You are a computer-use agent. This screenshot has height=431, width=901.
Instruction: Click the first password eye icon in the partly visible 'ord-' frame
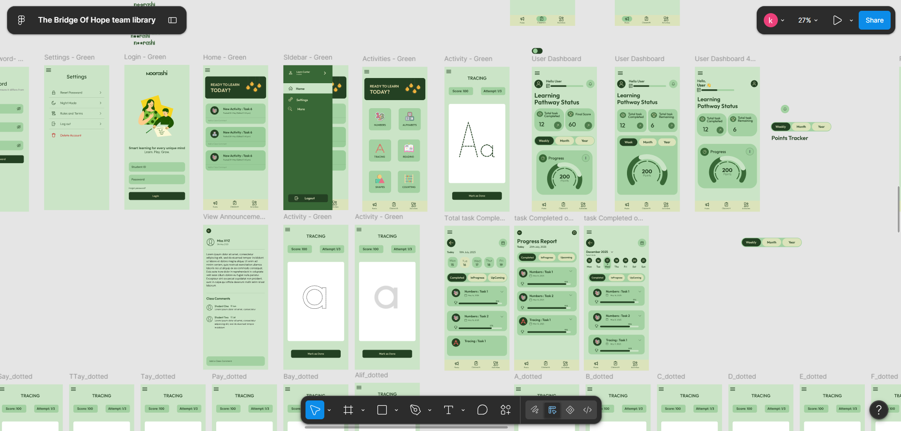click(x=19, y=109)
